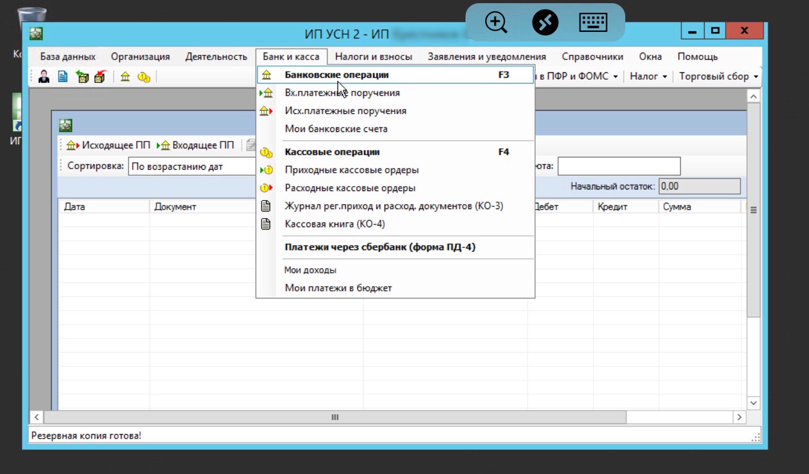Select Банковские операции menu entry
The image size is (809, 474).
pos(395,75)
